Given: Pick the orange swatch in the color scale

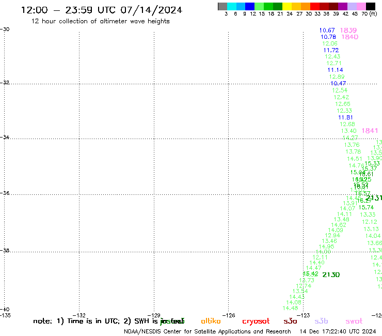Looking at the screenshot, I should pyautogui.click(x=306, y=6).
